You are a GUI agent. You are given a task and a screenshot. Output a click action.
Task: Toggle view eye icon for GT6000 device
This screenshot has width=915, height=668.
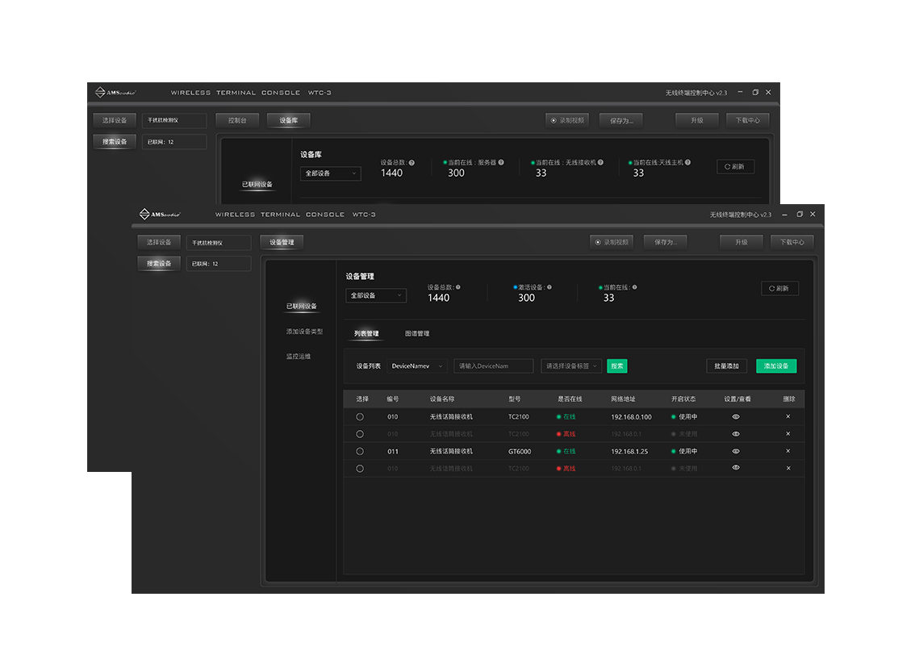coord(735,451)
